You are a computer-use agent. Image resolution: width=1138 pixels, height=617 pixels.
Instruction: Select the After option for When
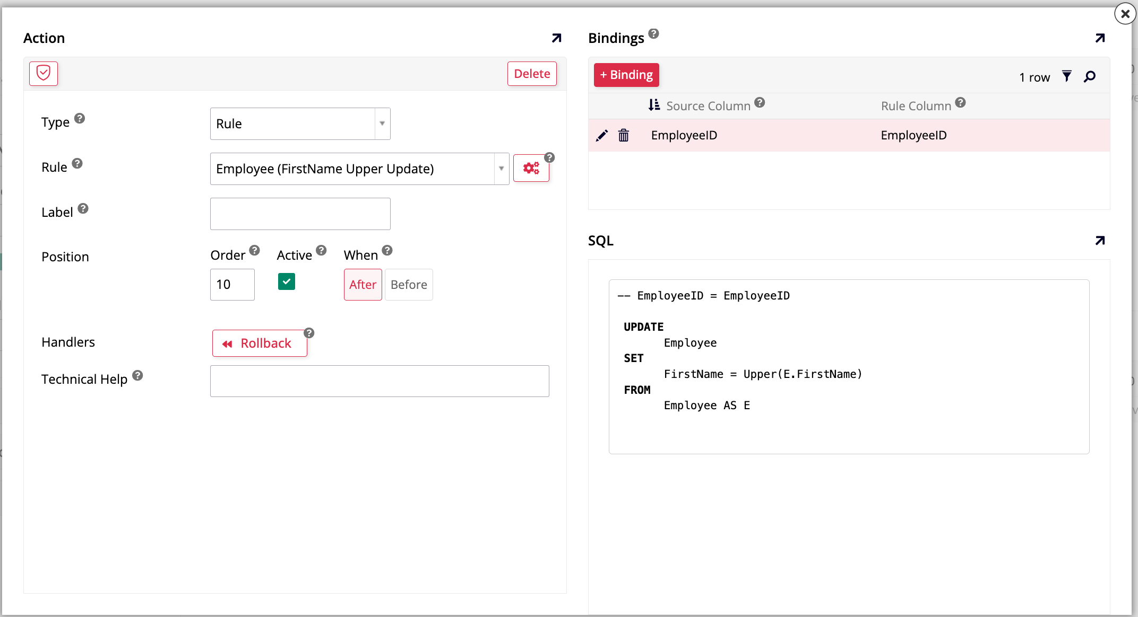point(363,285)
